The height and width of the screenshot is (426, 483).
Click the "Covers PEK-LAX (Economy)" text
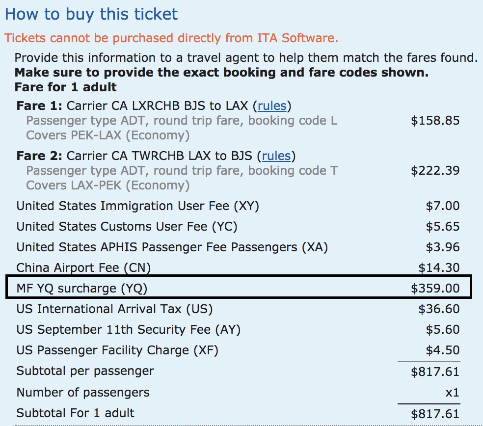click(107, 135)
